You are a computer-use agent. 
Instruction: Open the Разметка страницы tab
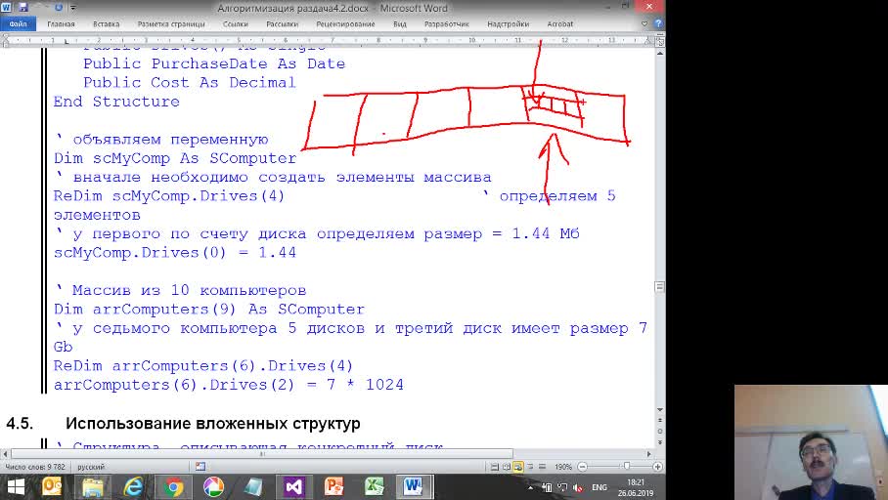coord(171,24)
